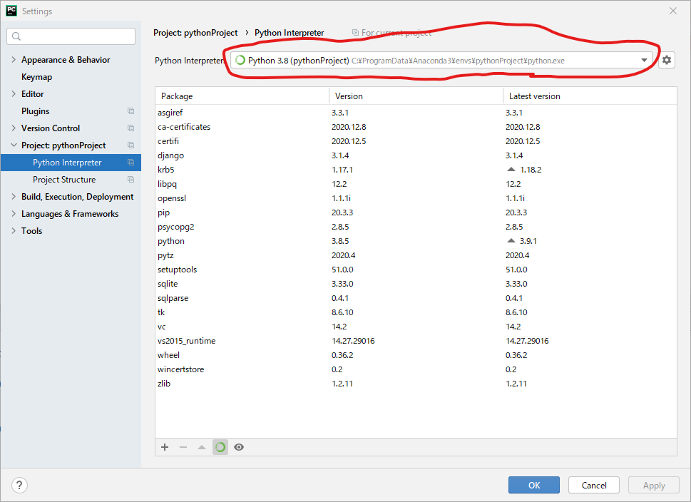Click the PyCharm logo in title bar
The width and height of the screenshot is (691, 502).
(x=11, y=11)
